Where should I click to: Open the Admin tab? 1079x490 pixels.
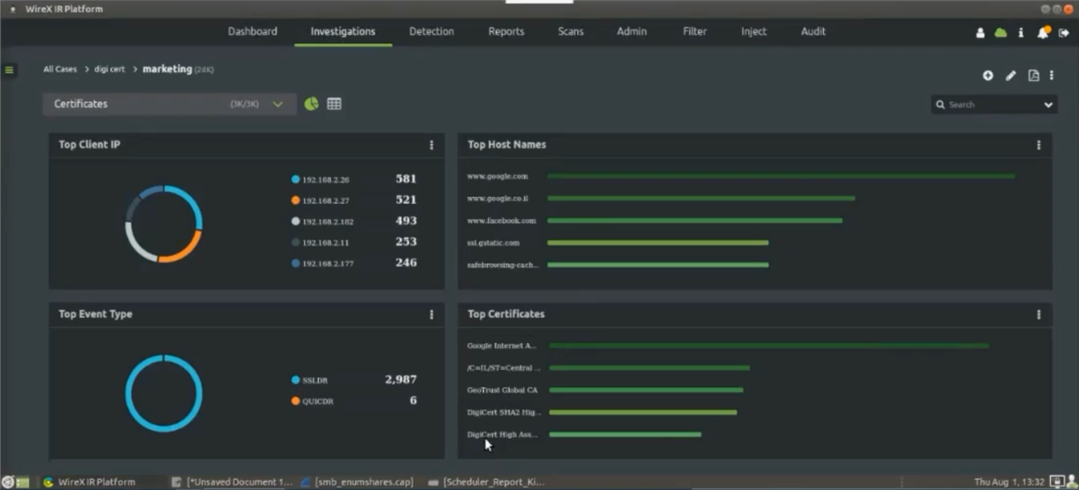tap(631, 32)
